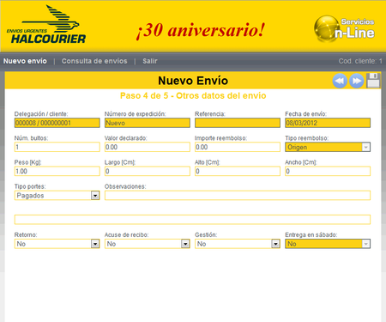The height and width of the screenshot is (322, 386).
Task: Focus the Importe reembolso field
Action: point(238,147)
